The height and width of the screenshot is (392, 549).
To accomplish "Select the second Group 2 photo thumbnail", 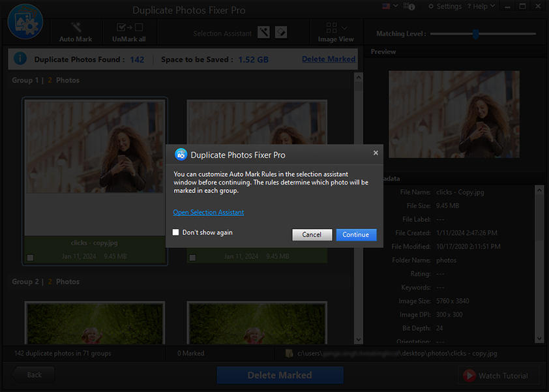I will (258, 324).
